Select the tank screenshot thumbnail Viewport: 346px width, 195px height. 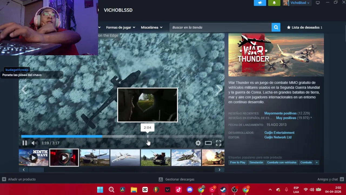click(x=95, y=158)
